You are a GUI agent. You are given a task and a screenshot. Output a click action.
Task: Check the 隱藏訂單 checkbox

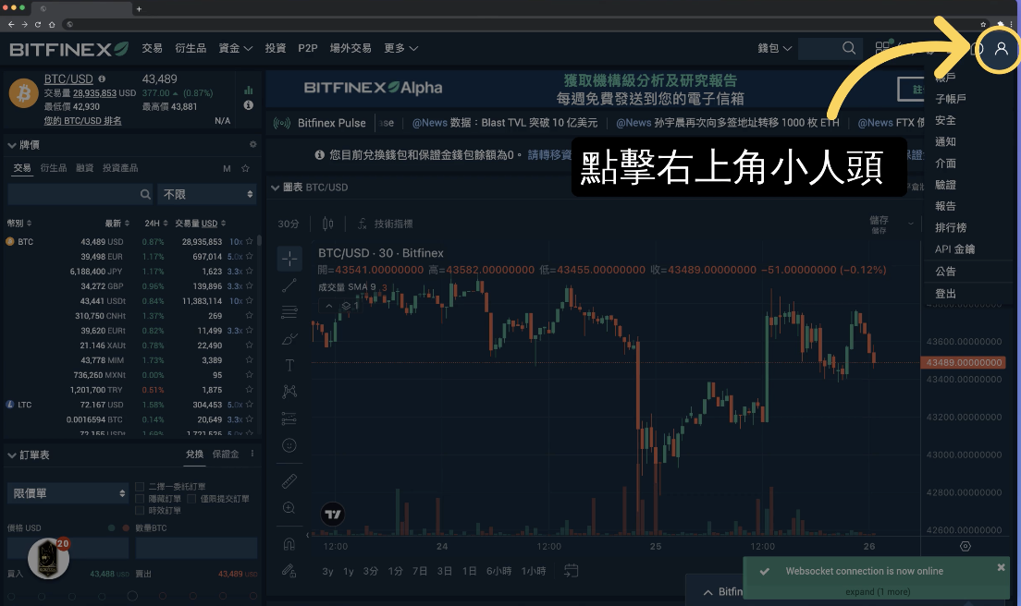pos(140,499)
